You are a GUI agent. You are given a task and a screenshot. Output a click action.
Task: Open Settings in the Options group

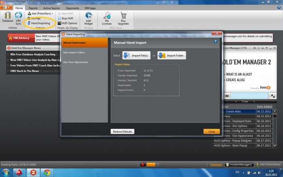pyautogui.click(x=34, y=18)
